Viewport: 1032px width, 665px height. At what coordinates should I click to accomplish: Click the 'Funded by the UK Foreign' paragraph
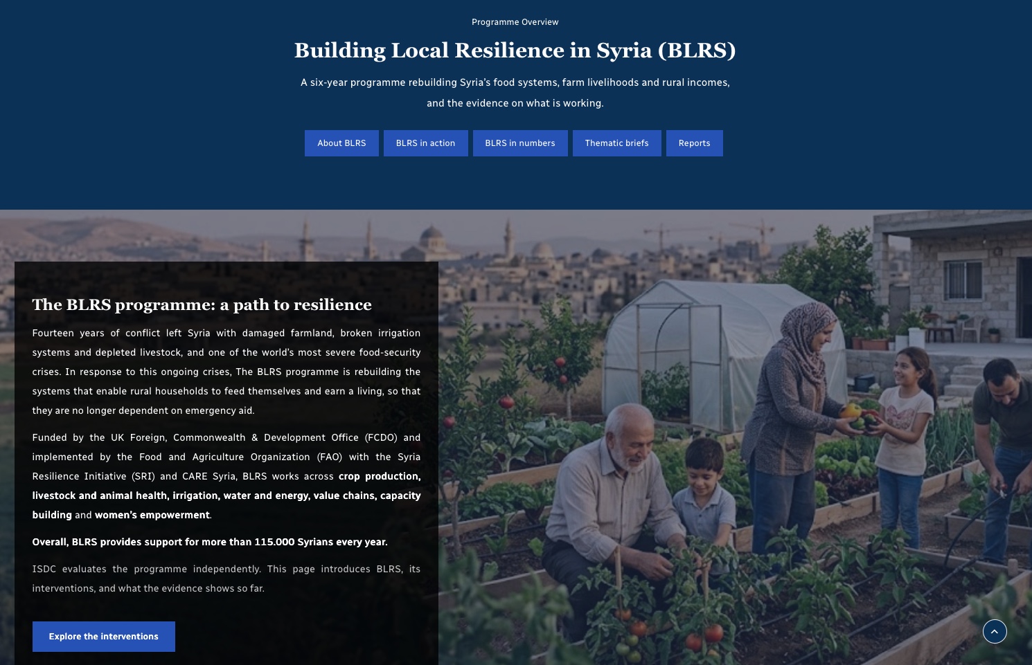226,476
